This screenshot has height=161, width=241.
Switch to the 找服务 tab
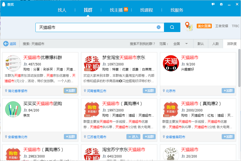(x=177, y=10)
